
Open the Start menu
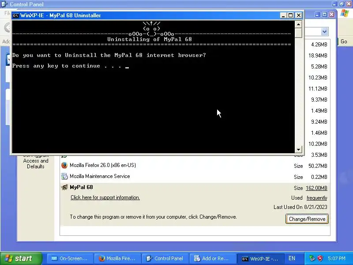[x=21, y=258]
